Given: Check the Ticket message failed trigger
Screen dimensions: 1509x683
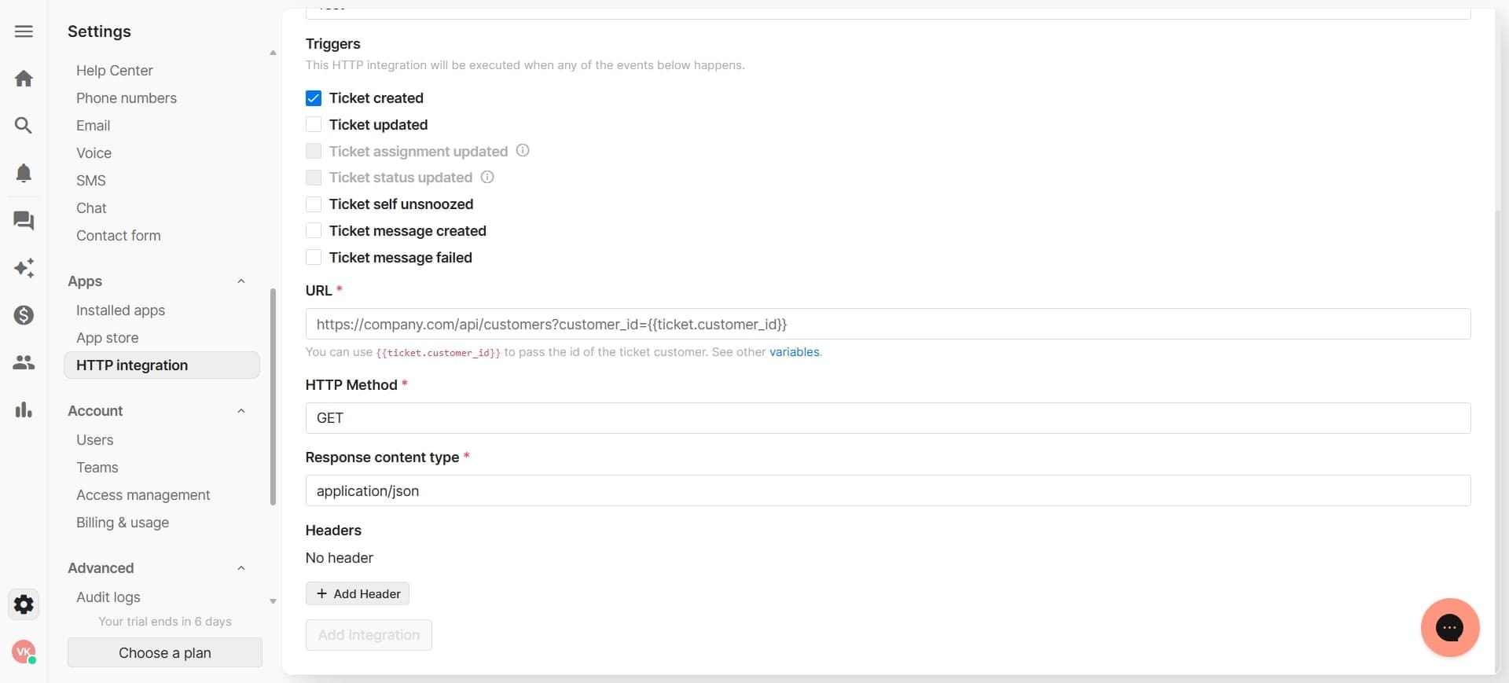Looking at the screenshot, I should [314, 257].
